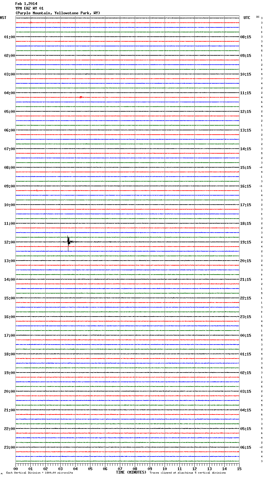Image resolution: width=264 pixels, height=477 pixels.
Task: Select the 19:15 UTC time label
Action: pos(246,242)
